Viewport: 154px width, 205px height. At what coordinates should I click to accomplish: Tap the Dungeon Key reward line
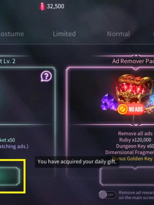(x=135, y=146)
